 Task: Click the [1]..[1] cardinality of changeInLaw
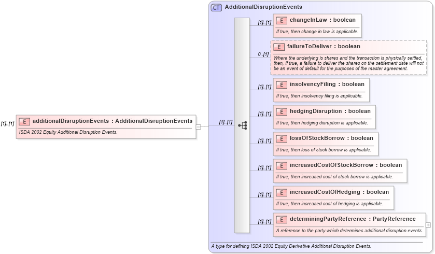[264, 23]
